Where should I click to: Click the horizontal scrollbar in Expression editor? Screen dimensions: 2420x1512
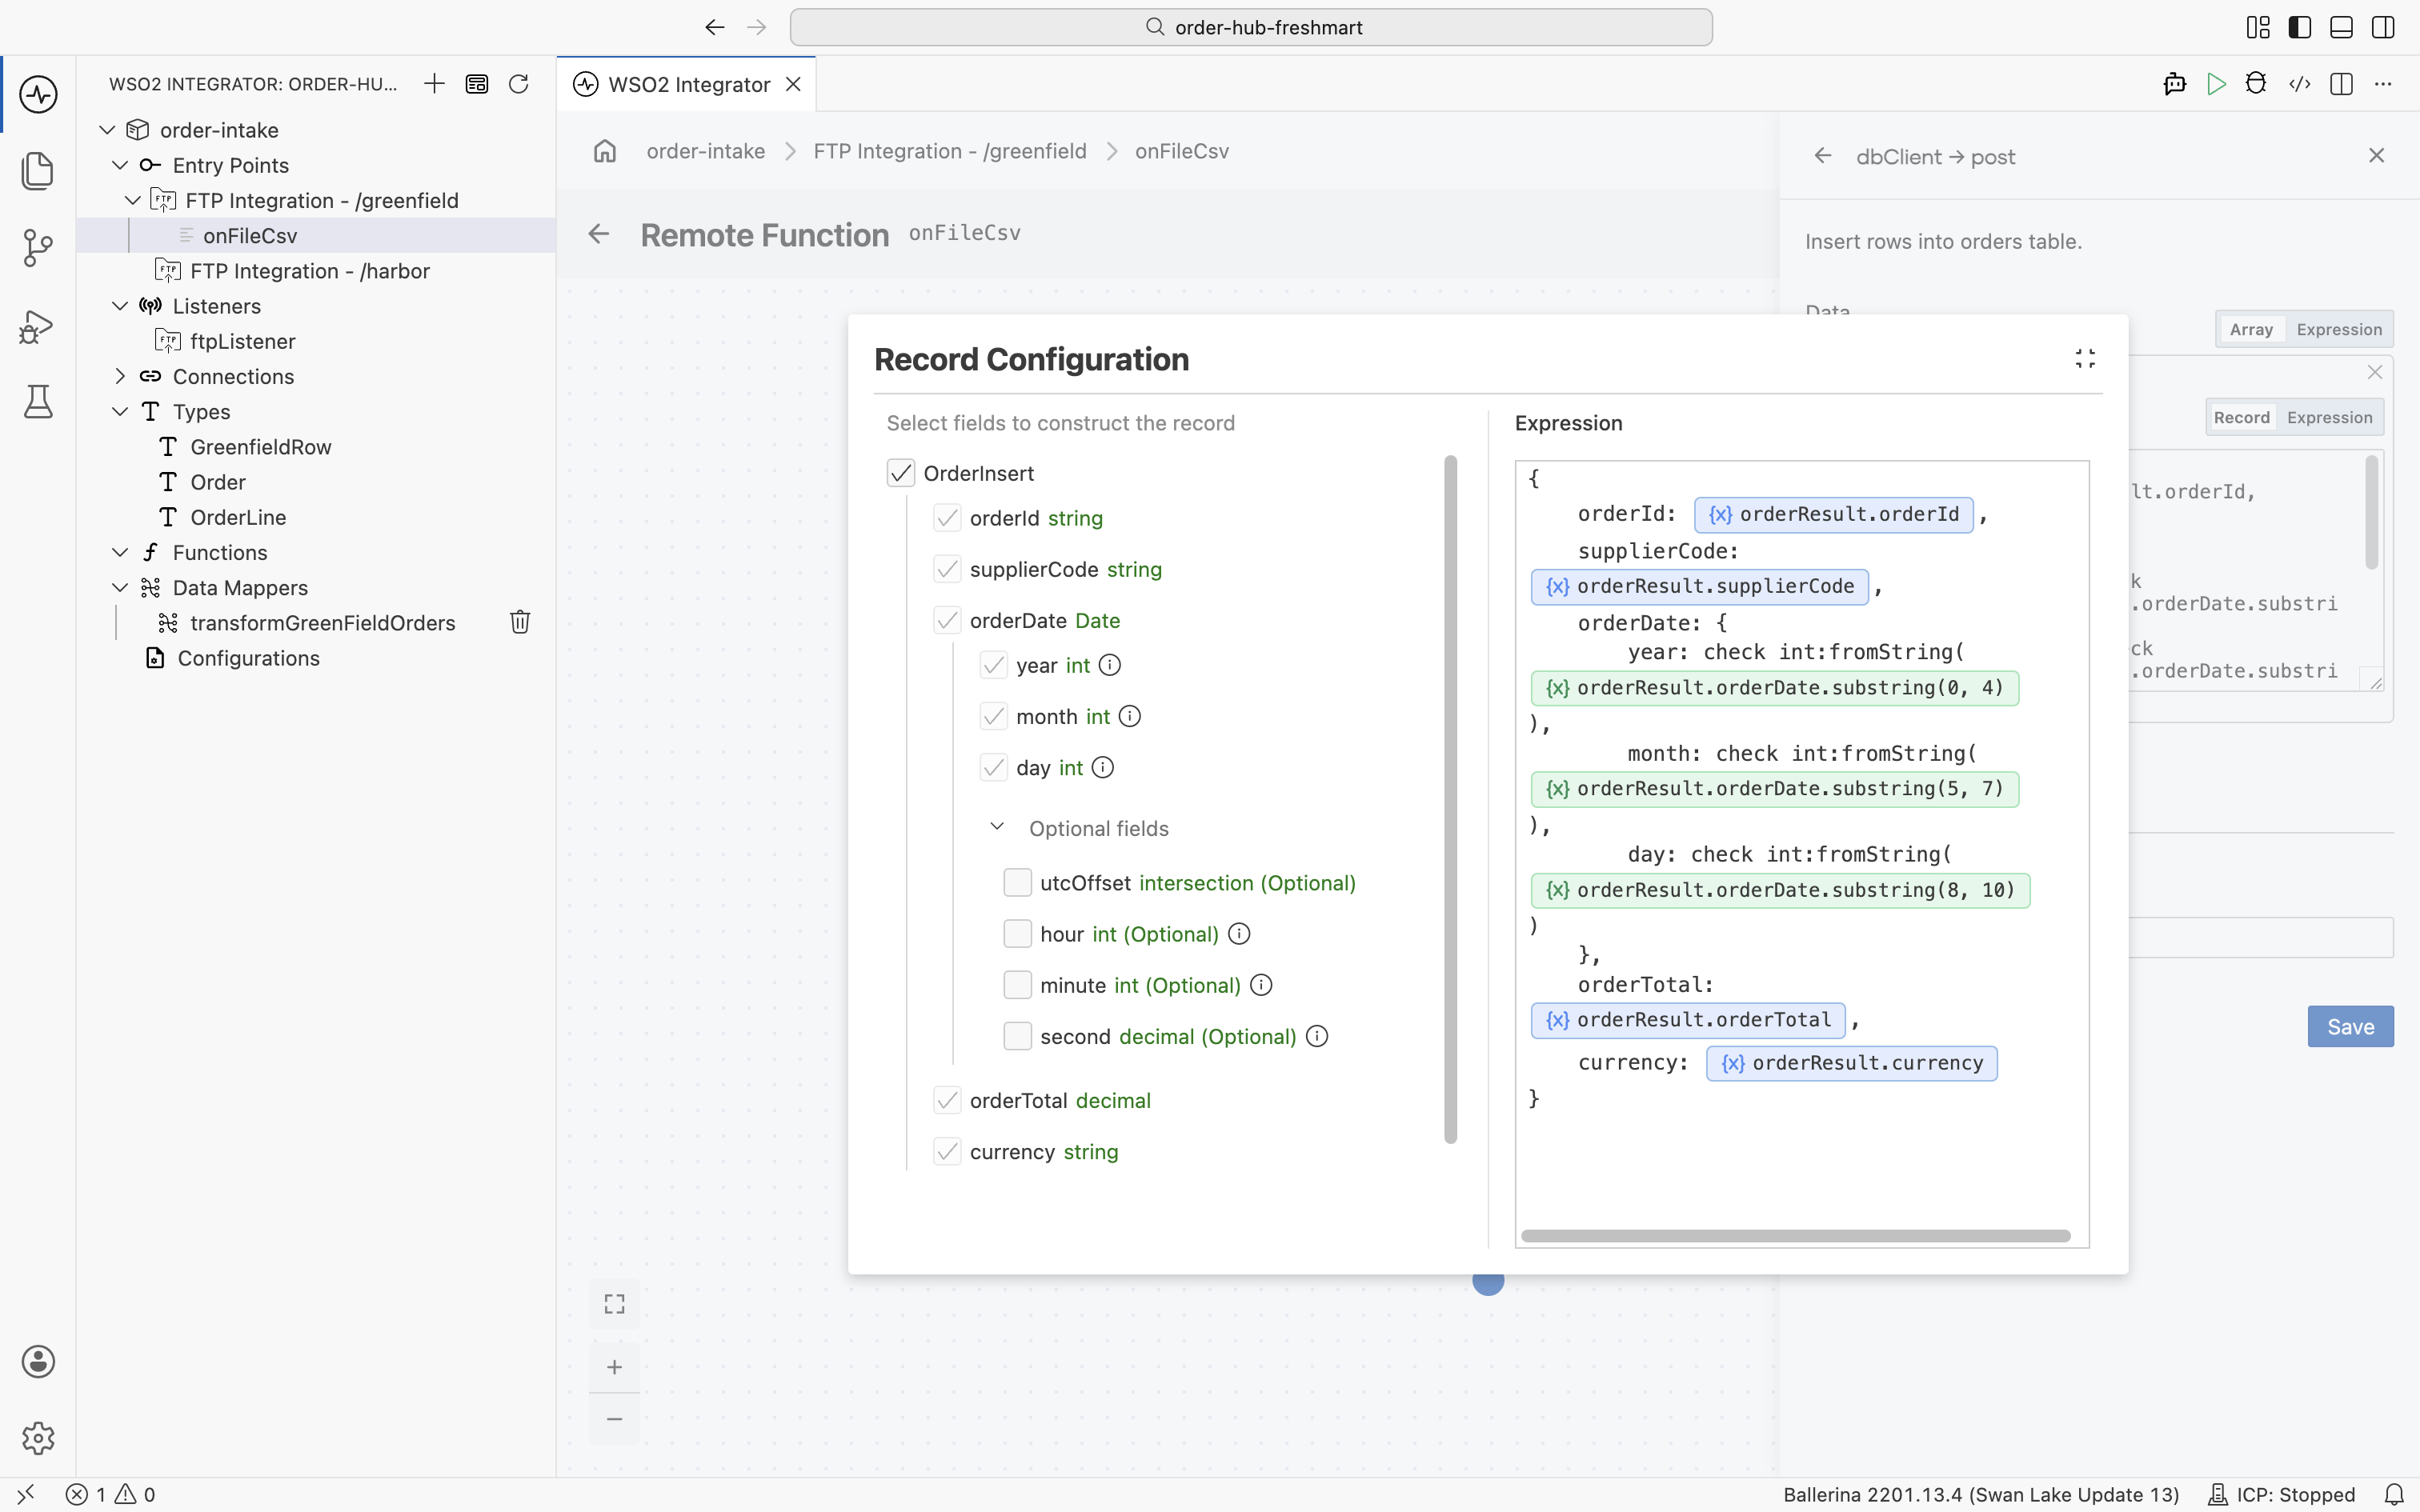click(1795, 1236)
